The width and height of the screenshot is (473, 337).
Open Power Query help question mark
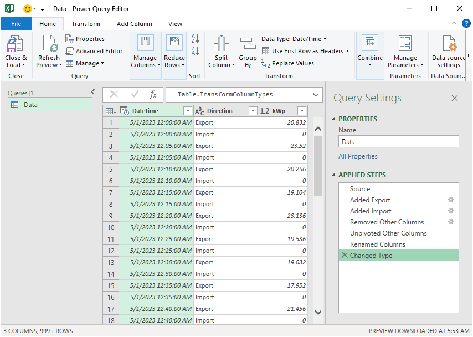[x=466, y=23]
